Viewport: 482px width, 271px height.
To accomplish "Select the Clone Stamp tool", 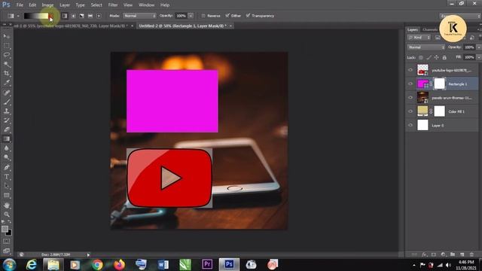I will tap(7, 111).
